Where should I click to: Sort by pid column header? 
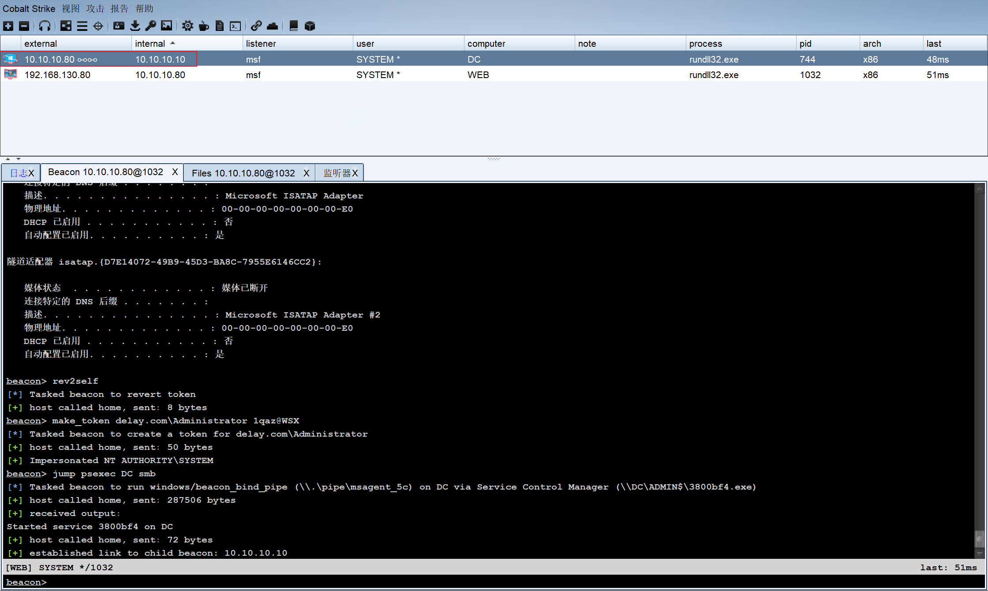pos(828,43)
